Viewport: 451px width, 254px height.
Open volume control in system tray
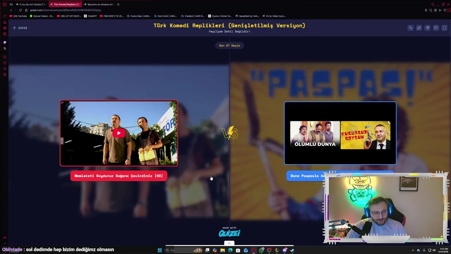434,250
